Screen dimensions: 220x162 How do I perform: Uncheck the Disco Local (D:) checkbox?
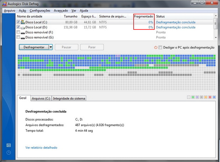coord(18,27)
